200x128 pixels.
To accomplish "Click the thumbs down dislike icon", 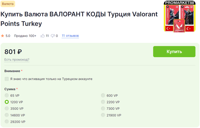I will [53, 36].
